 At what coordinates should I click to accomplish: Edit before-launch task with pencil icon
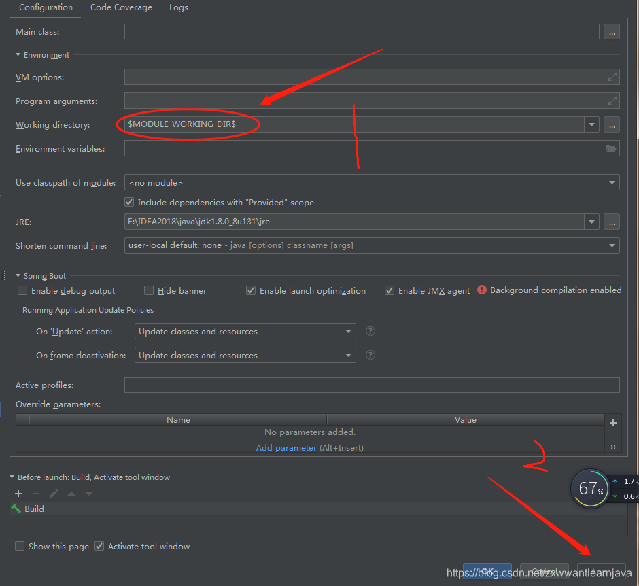(54, 494)
